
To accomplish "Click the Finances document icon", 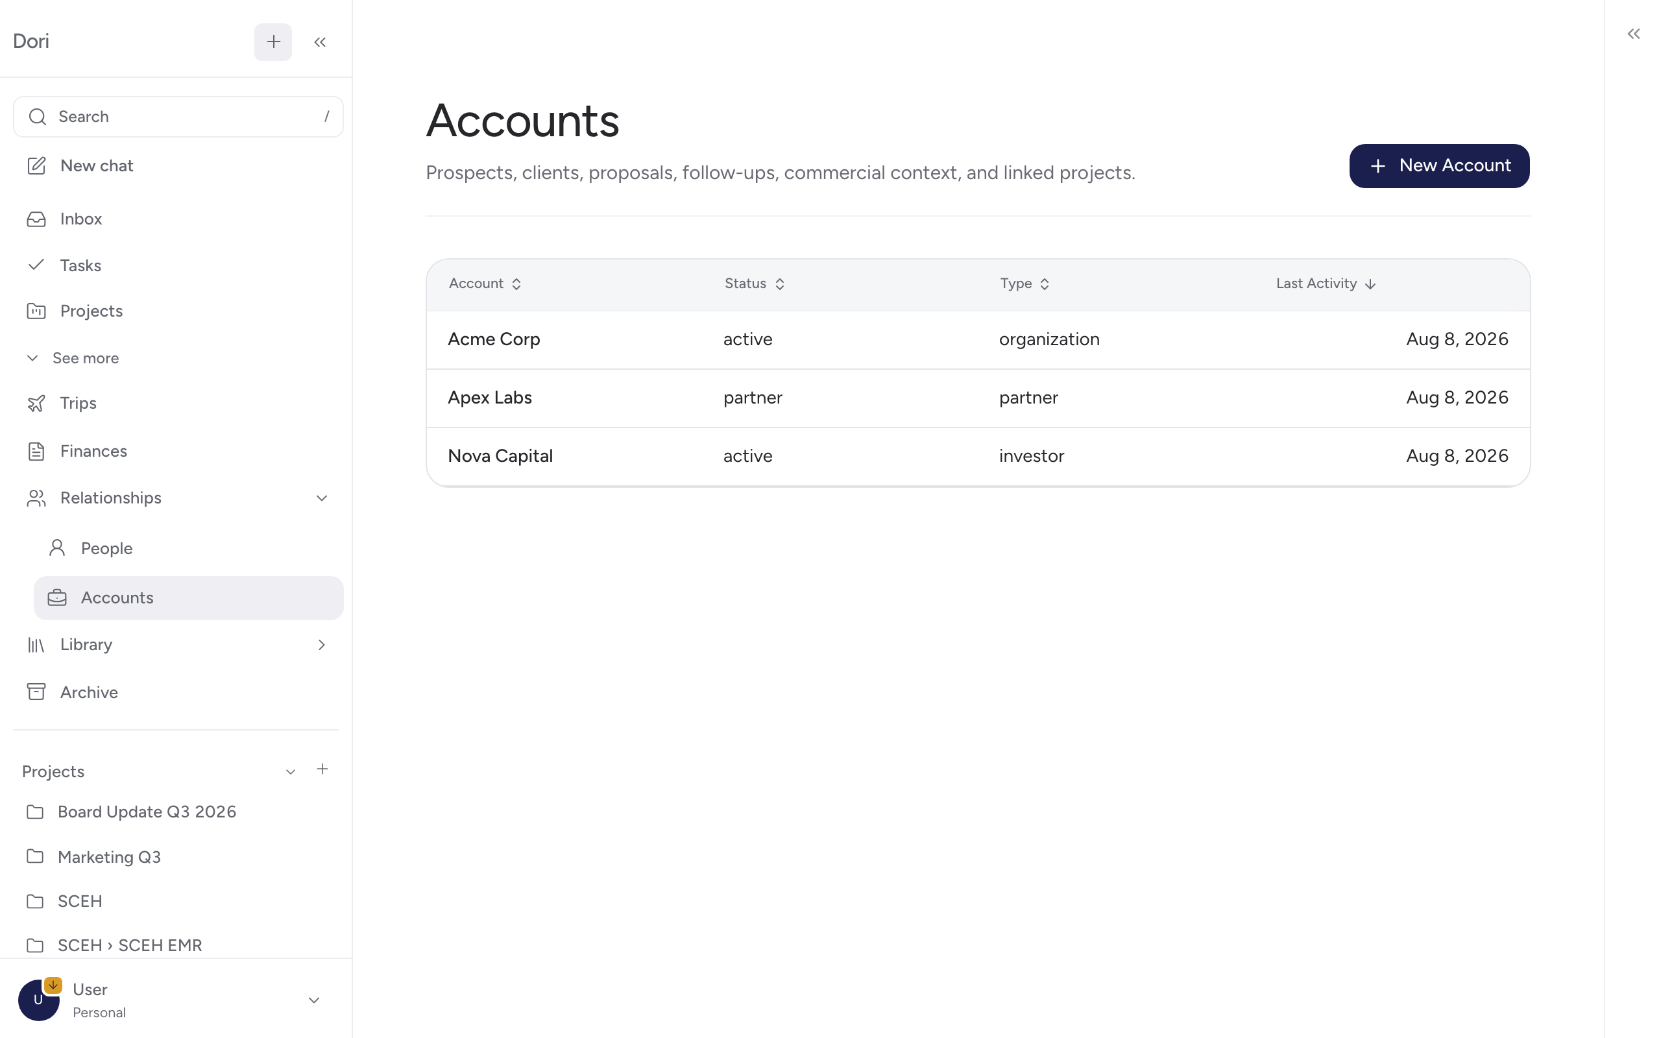I will 36,451.
